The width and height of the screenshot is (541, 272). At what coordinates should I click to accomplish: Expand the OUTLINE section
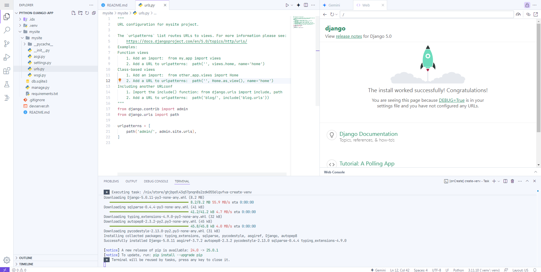(x=56, y=258)
